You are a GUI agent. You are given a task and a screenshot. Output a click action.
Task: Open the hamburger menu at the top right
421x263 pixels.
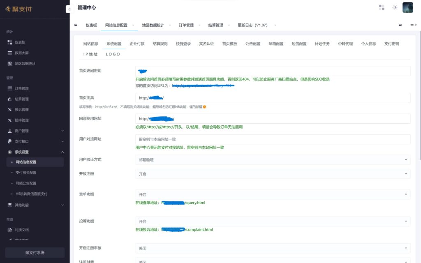click(x=413, y=25)
